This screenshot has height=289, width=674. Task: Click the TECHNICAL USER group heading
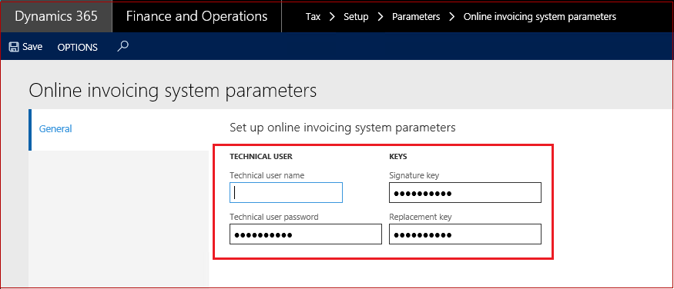tap(261, 157)
